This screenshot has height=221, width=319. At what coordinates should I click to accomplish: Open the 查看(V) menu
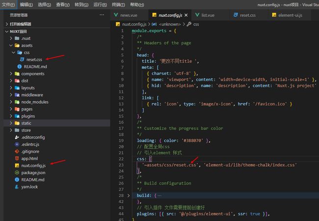[63, 4]
